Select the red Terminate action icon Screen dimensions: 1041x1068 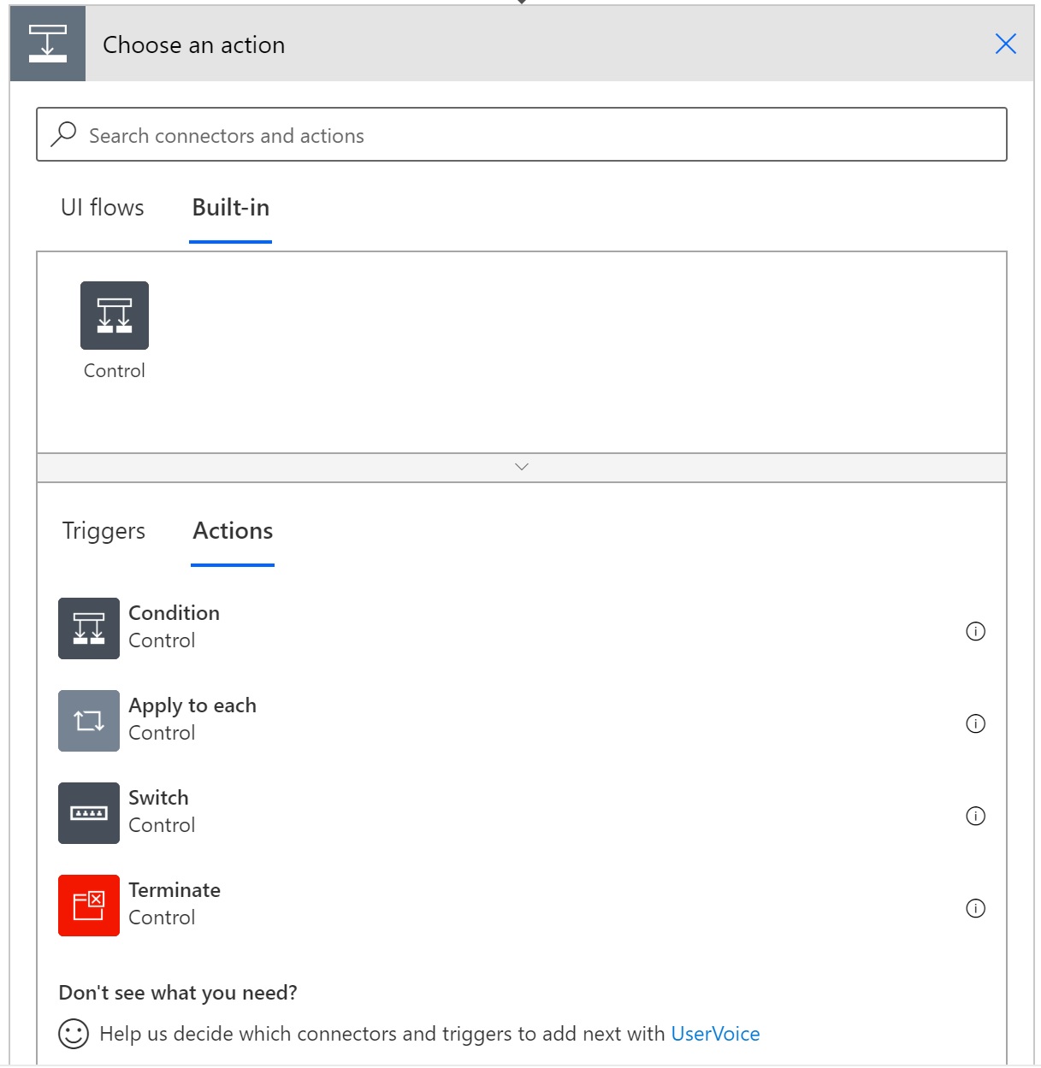pos(89,906)
